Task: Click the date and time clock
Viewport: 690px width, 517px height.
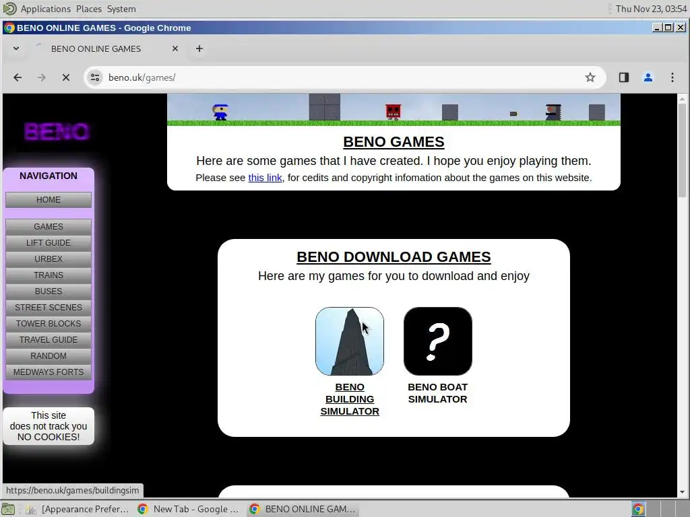Action: [651, 9]
